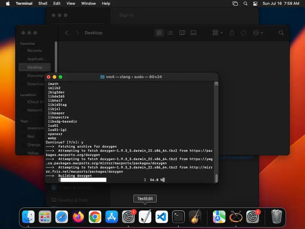Screen dimensions: 305x229
Task: Go back in the Finder window
Action: (x=66, y=33)
